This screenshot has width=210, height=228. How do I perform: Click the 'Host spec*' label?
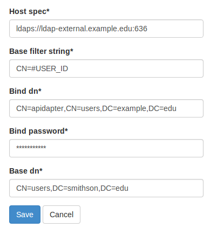pos(29,11)
